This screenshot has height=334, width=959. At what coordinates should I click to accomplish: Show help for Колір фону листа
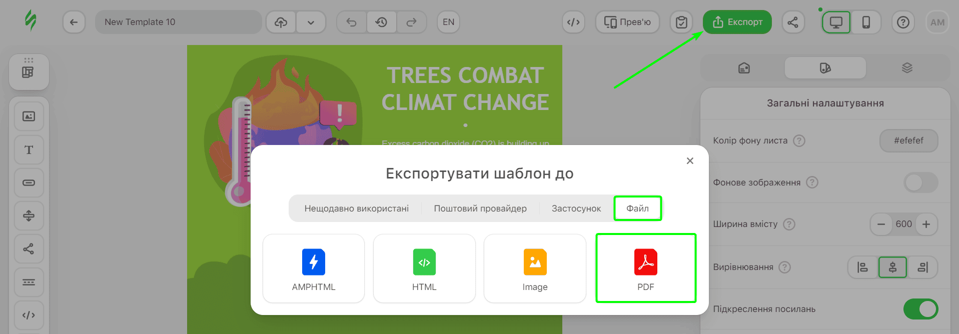[799, 140]
